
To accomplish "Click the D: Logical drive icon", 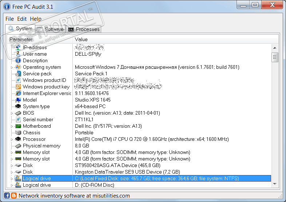I will (x=18, y=185).
